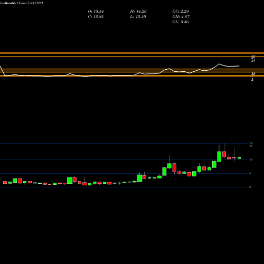Click the open price value O: 13.54
This screenshot has height=264, width=264.
coord(96,12)
